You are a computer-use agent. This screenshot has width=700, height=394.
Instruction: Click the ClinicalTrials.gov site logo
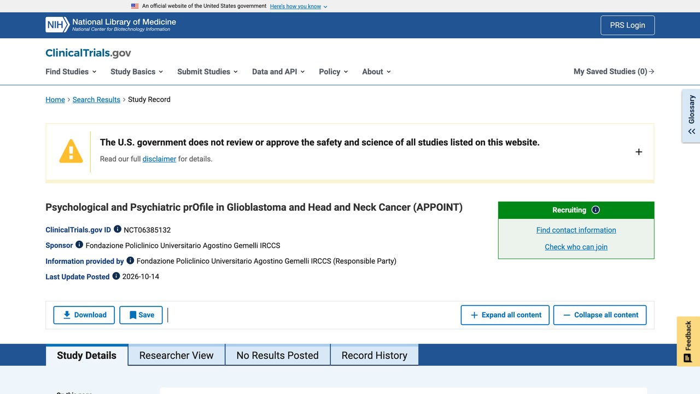point(88,53)
